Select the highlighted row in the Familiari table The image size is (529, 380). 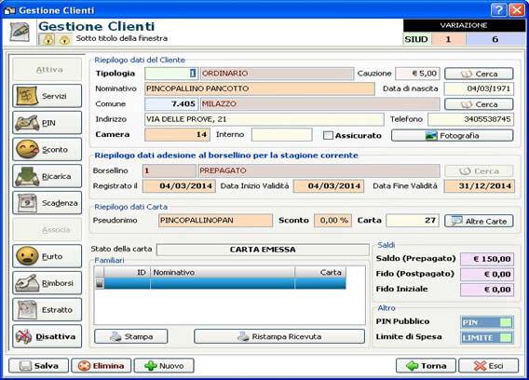click(221, 283)
